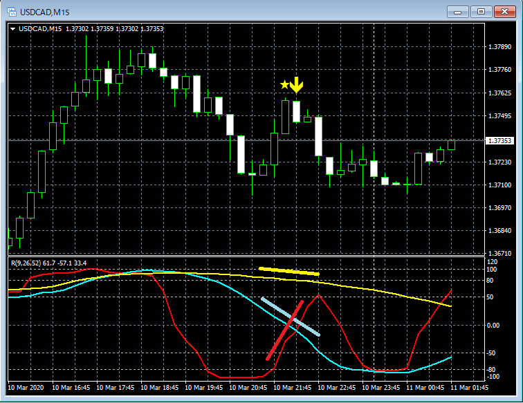Click the 1.36710 price scale label
The image size is (523, 403).
[x=499, y=254]
